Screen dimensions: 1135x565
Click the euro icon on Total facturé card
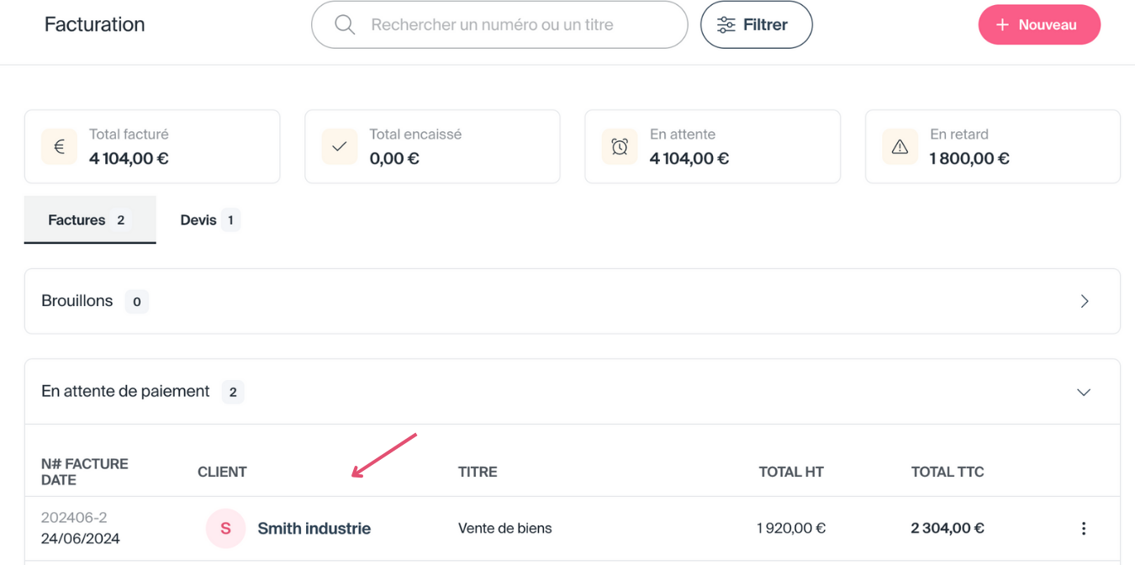coord(60,147)
